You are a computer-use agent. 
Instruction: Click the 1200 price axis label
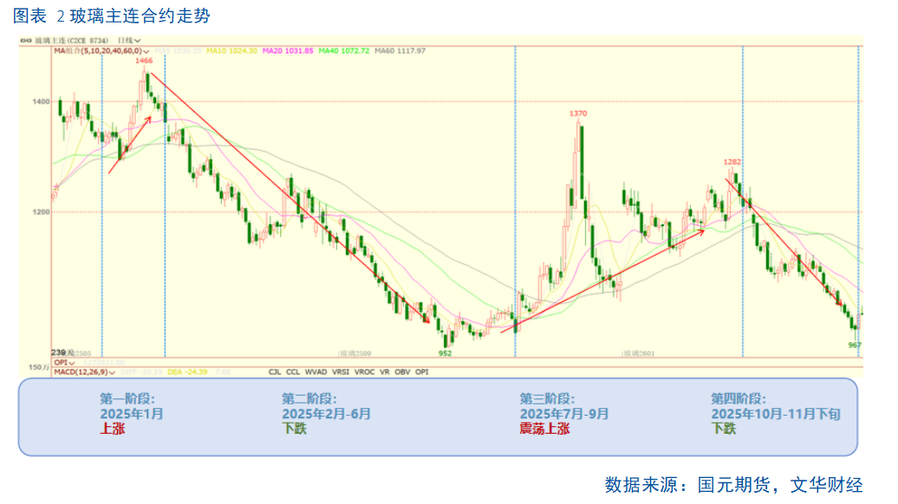point(41,212)
